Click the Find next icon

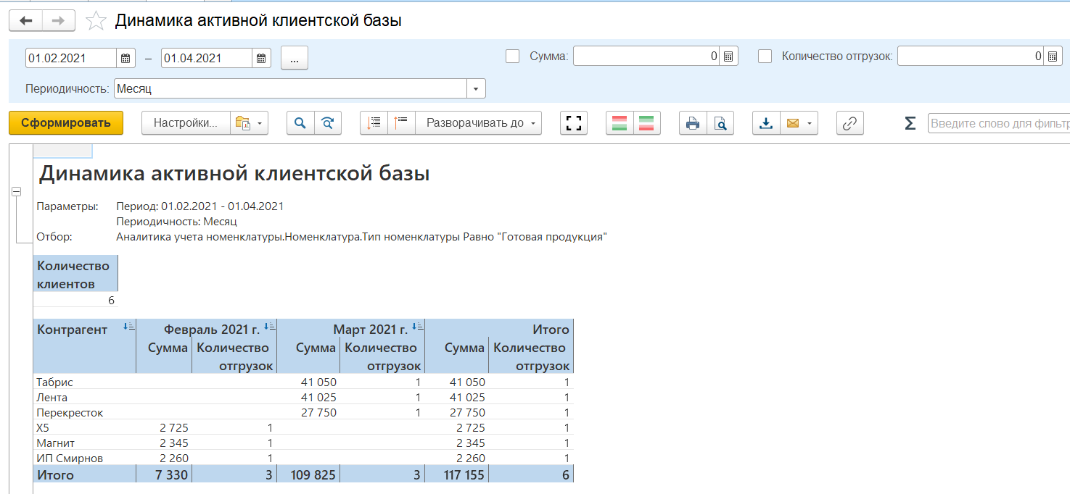tap(327, 123)
